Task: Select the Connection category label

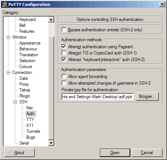Action: (x=22, y=72)
